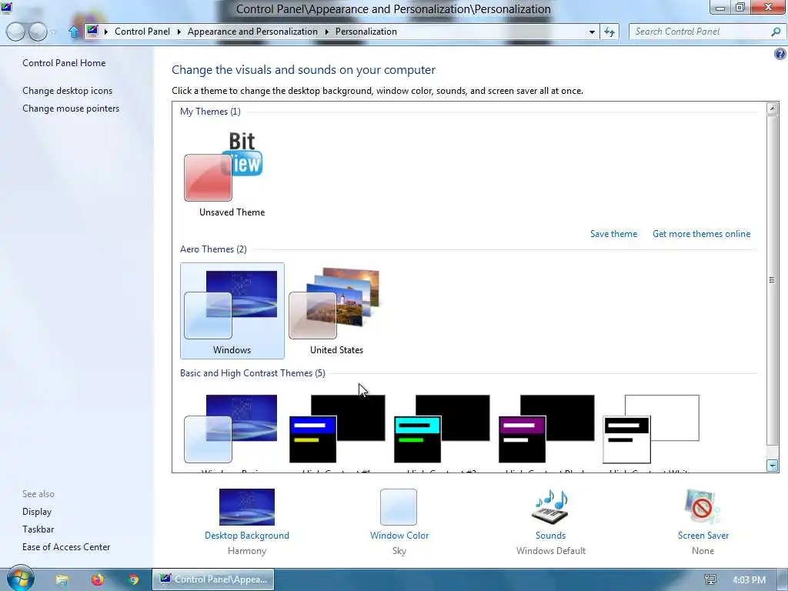Click the Back navigation button
This screenshot has height=591, width=788.
15,32
